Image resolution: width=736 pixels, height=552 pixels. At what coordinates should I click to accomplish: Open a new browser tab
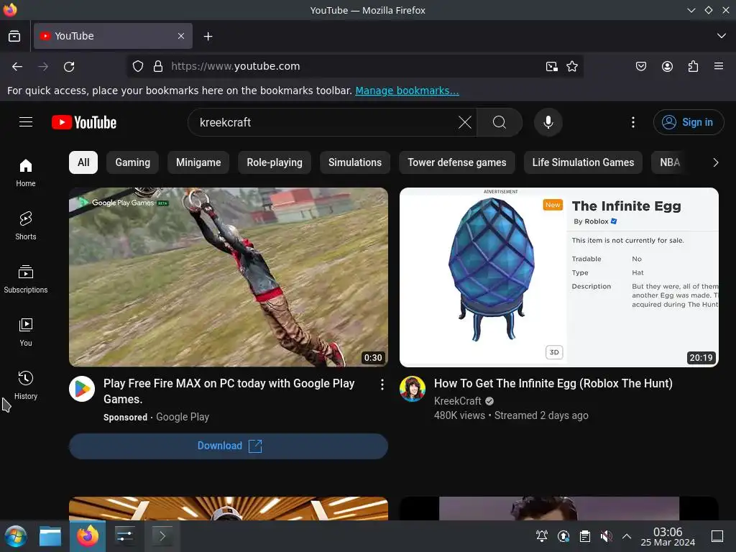208,36
